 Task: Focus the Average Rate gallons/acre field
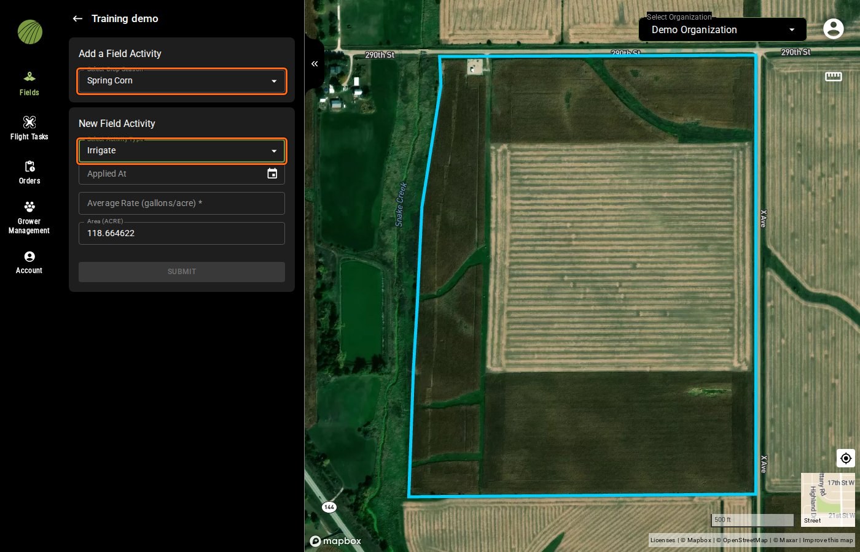(182, 203)
